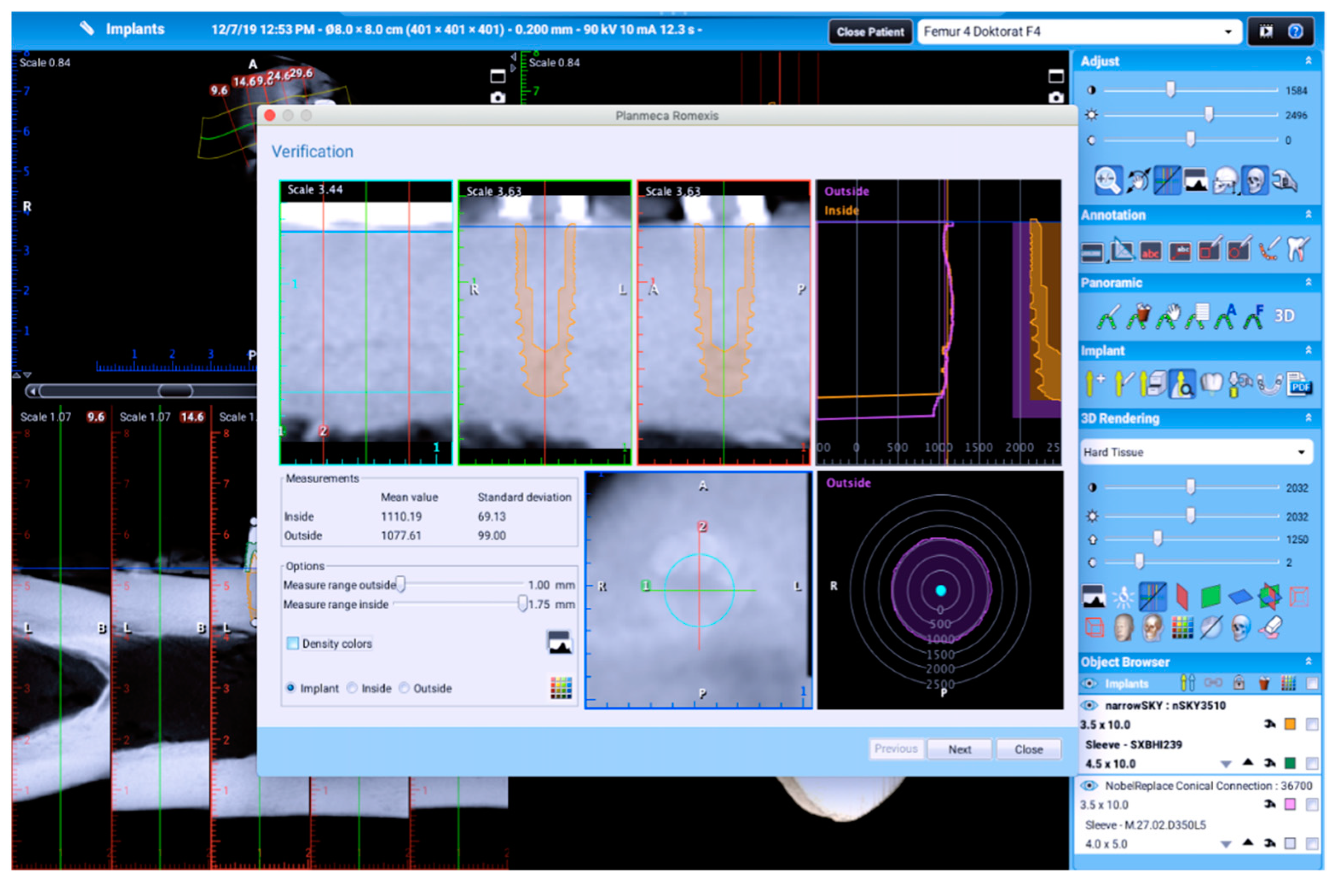Select the rectangle drawing annotation tool
Viewport: 1336px width, 886px height.
click(1210, 249)
